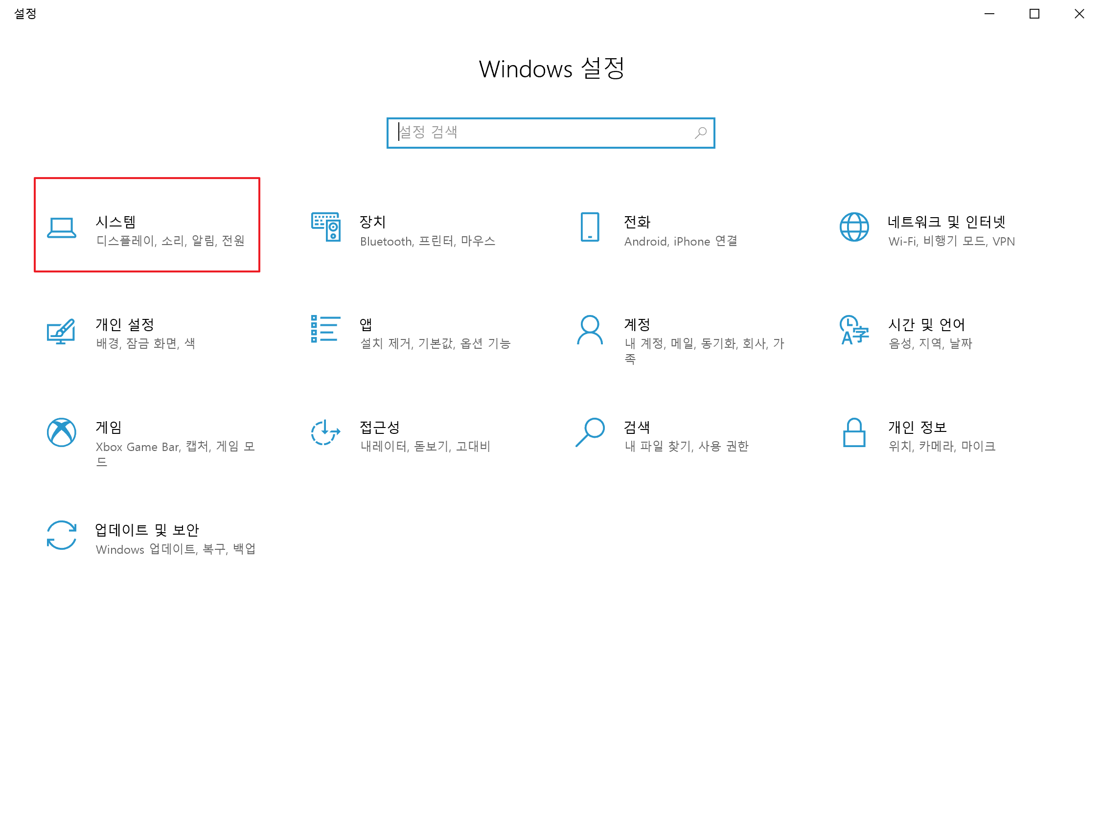Click the text 설치 제거, 기본값, 옵션 기능
Viewport: 1102px width, 834px height.
pyautogui.click(x=436, y=343)
